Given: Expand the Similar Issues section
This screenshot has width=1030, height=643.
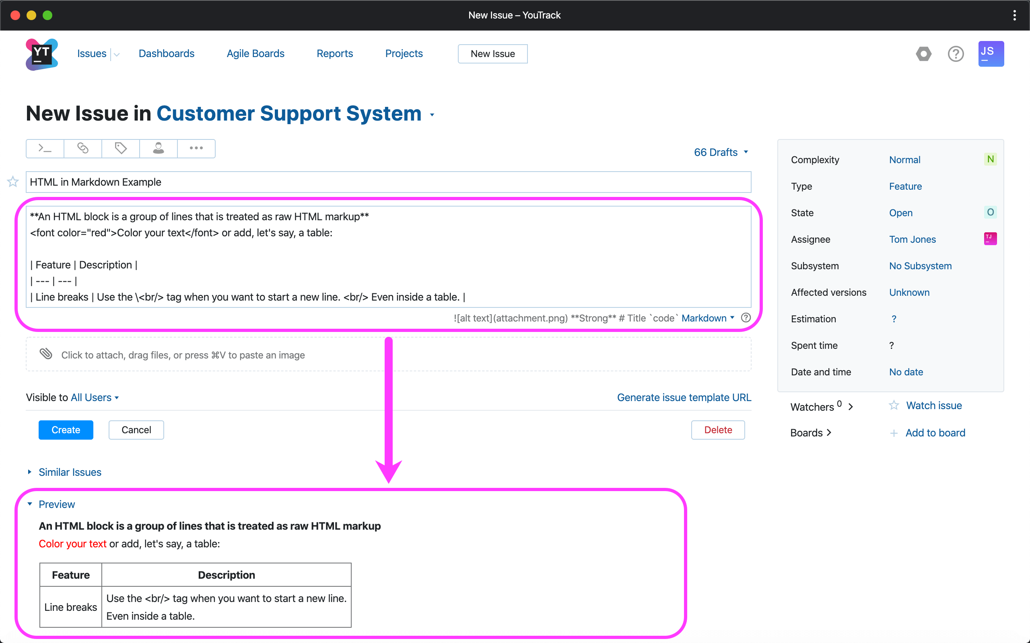Looking at the screenshot, I should 70,472.
